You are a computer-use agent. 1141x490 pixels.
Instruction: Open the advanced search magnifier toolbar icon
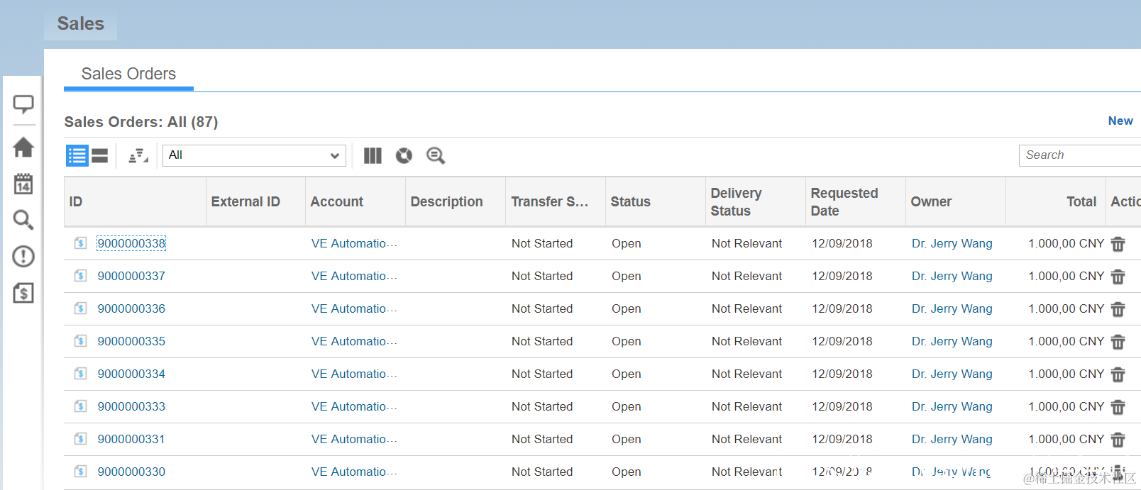(436, 155)
